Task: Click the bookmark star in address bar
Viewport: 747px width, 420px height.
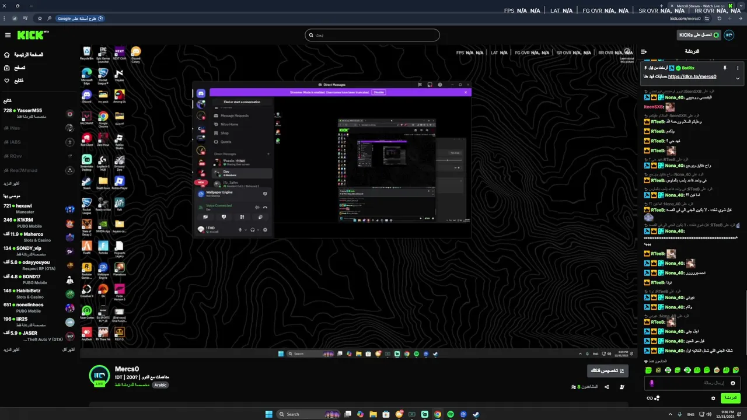Action: (40, 19)
